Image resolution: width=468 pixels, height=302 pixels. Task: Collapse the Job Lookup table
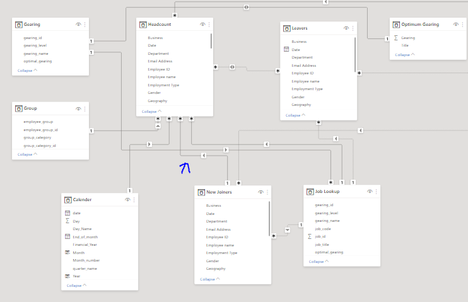click(319, 262)
